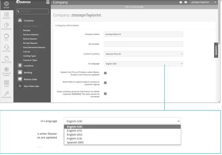
Task: Open the Restore Data link
Action: 30,79
